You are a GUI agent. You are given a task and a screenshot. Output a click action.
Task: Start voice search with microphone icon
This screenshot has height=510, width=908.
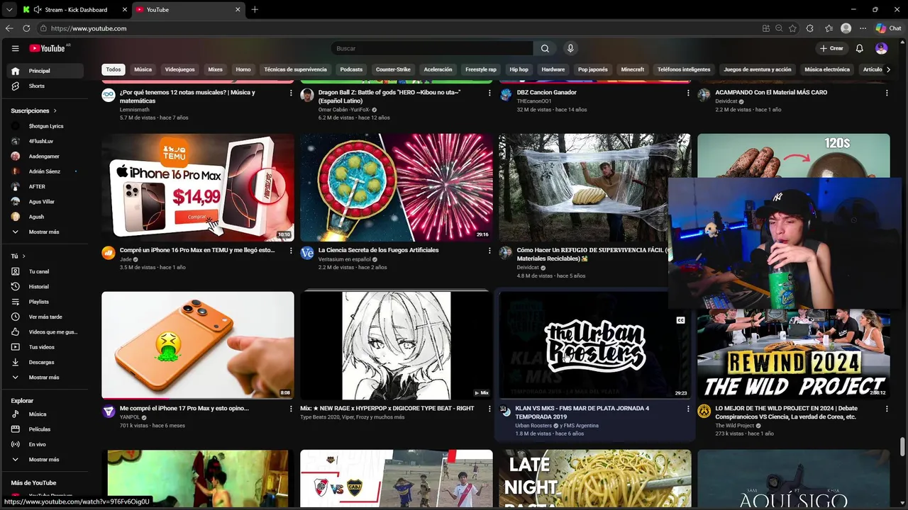[570, 48]
